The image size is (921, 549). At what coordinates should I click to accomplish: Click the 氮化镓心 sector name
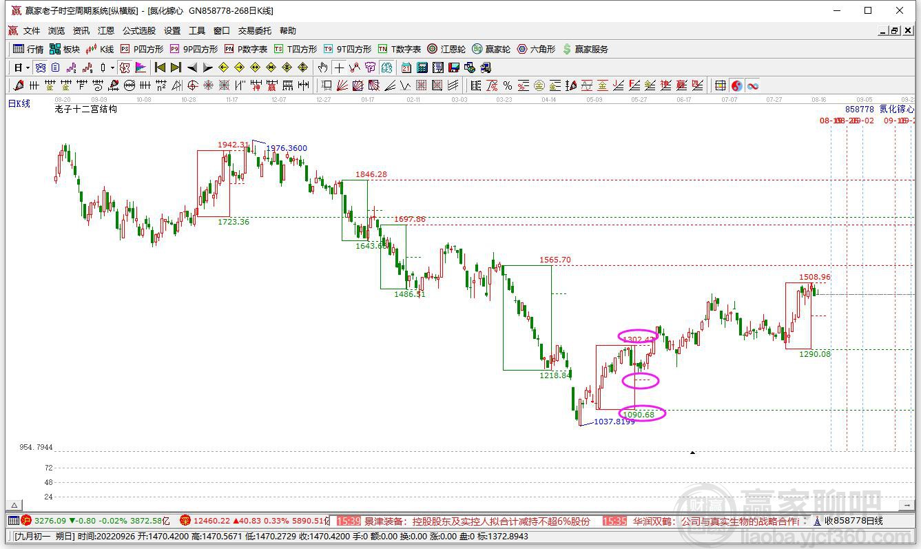tap(897, 109)
